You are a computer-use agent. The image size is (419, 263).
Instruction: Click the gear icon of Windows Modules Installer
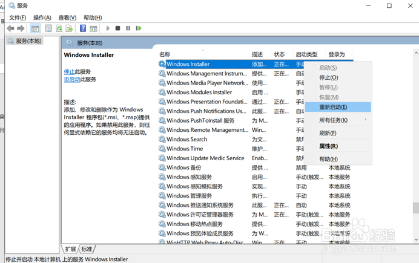click(x=162, y=93)
